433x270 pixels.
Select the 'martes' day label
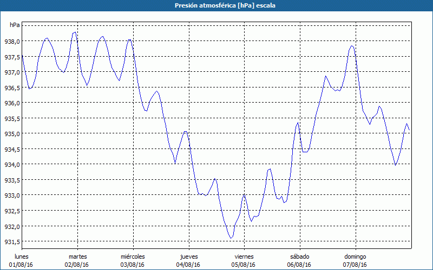(77, 256)
